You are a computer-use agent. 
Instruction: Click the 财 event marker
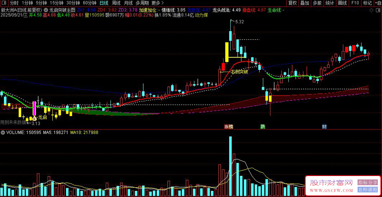(x=324, y=127)
